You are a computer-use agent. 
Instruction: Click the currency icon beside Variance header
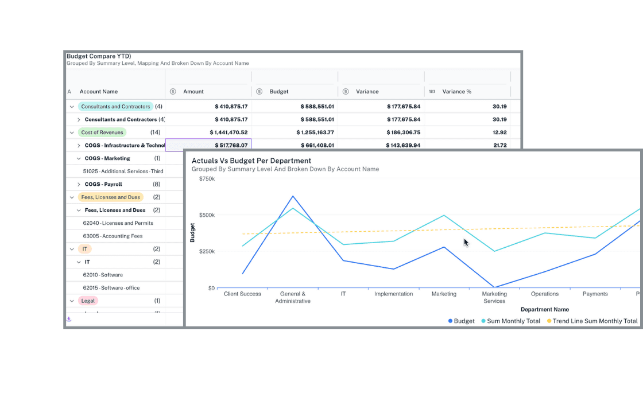click(x=345, y=91)
